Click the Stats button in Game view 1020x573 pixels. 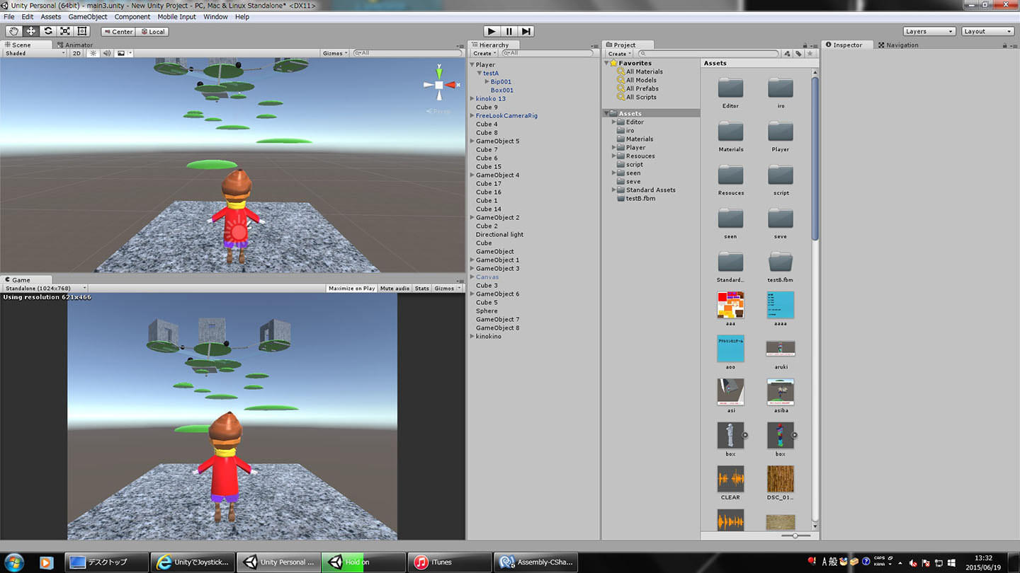click(x=421, y=288)
